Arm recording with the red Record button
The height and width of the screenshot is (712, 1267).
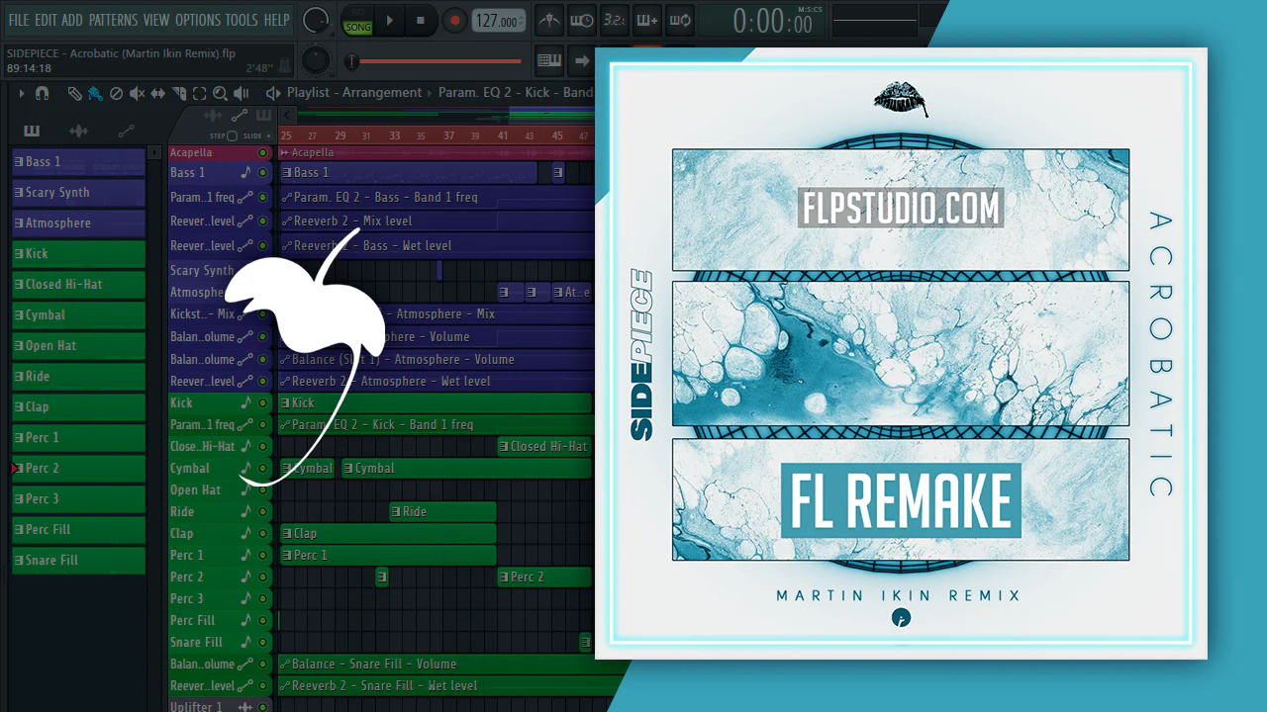point(454,20)
